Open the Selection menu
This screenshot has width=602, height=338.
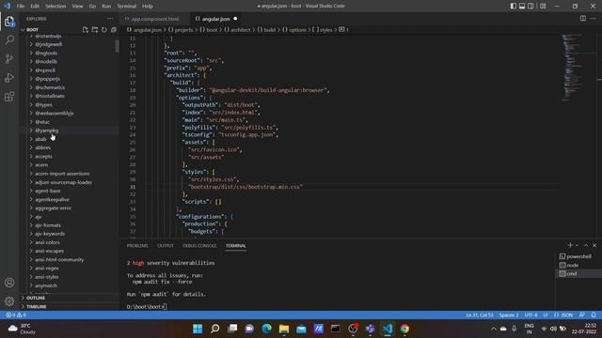click(55, 7)
